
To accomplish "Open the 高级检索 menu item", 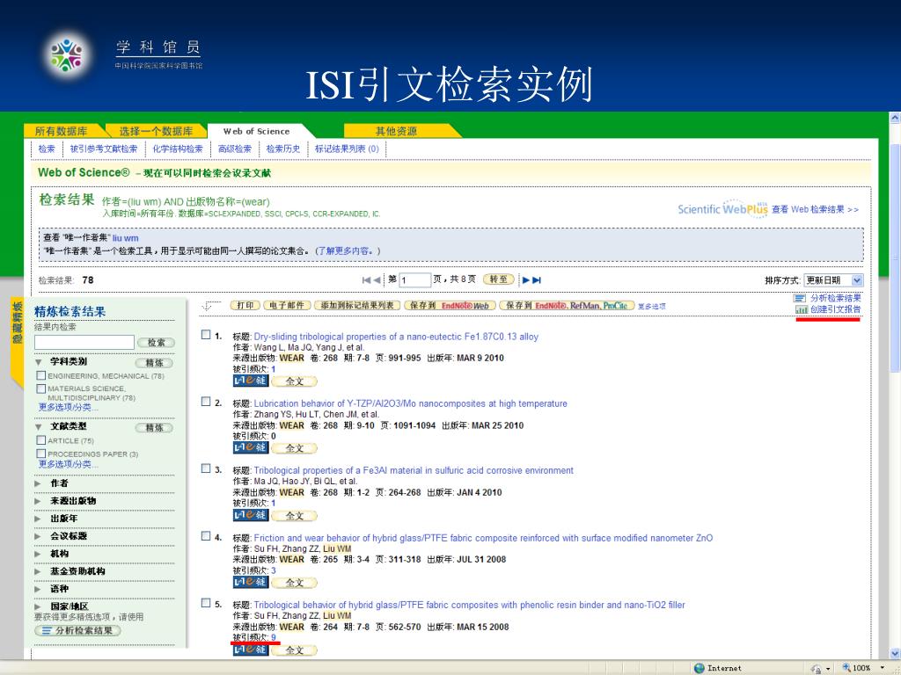I will (235, 149).
